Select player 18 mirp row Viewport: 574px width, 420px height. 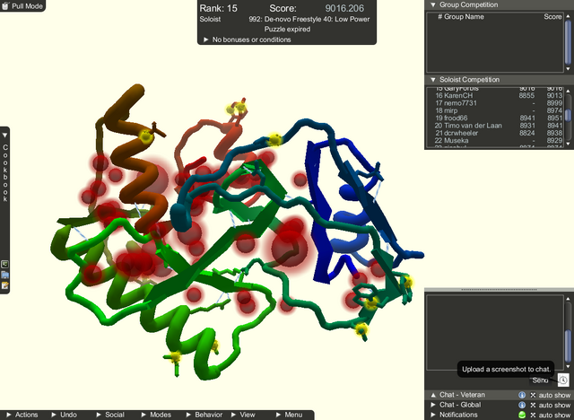pos(499,110)
